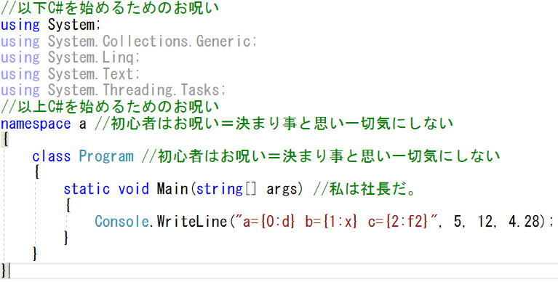Image resolution: width=558 pixels, height=282 pixels.
Task: Click the Main method name
Action: tap(172, 188)
